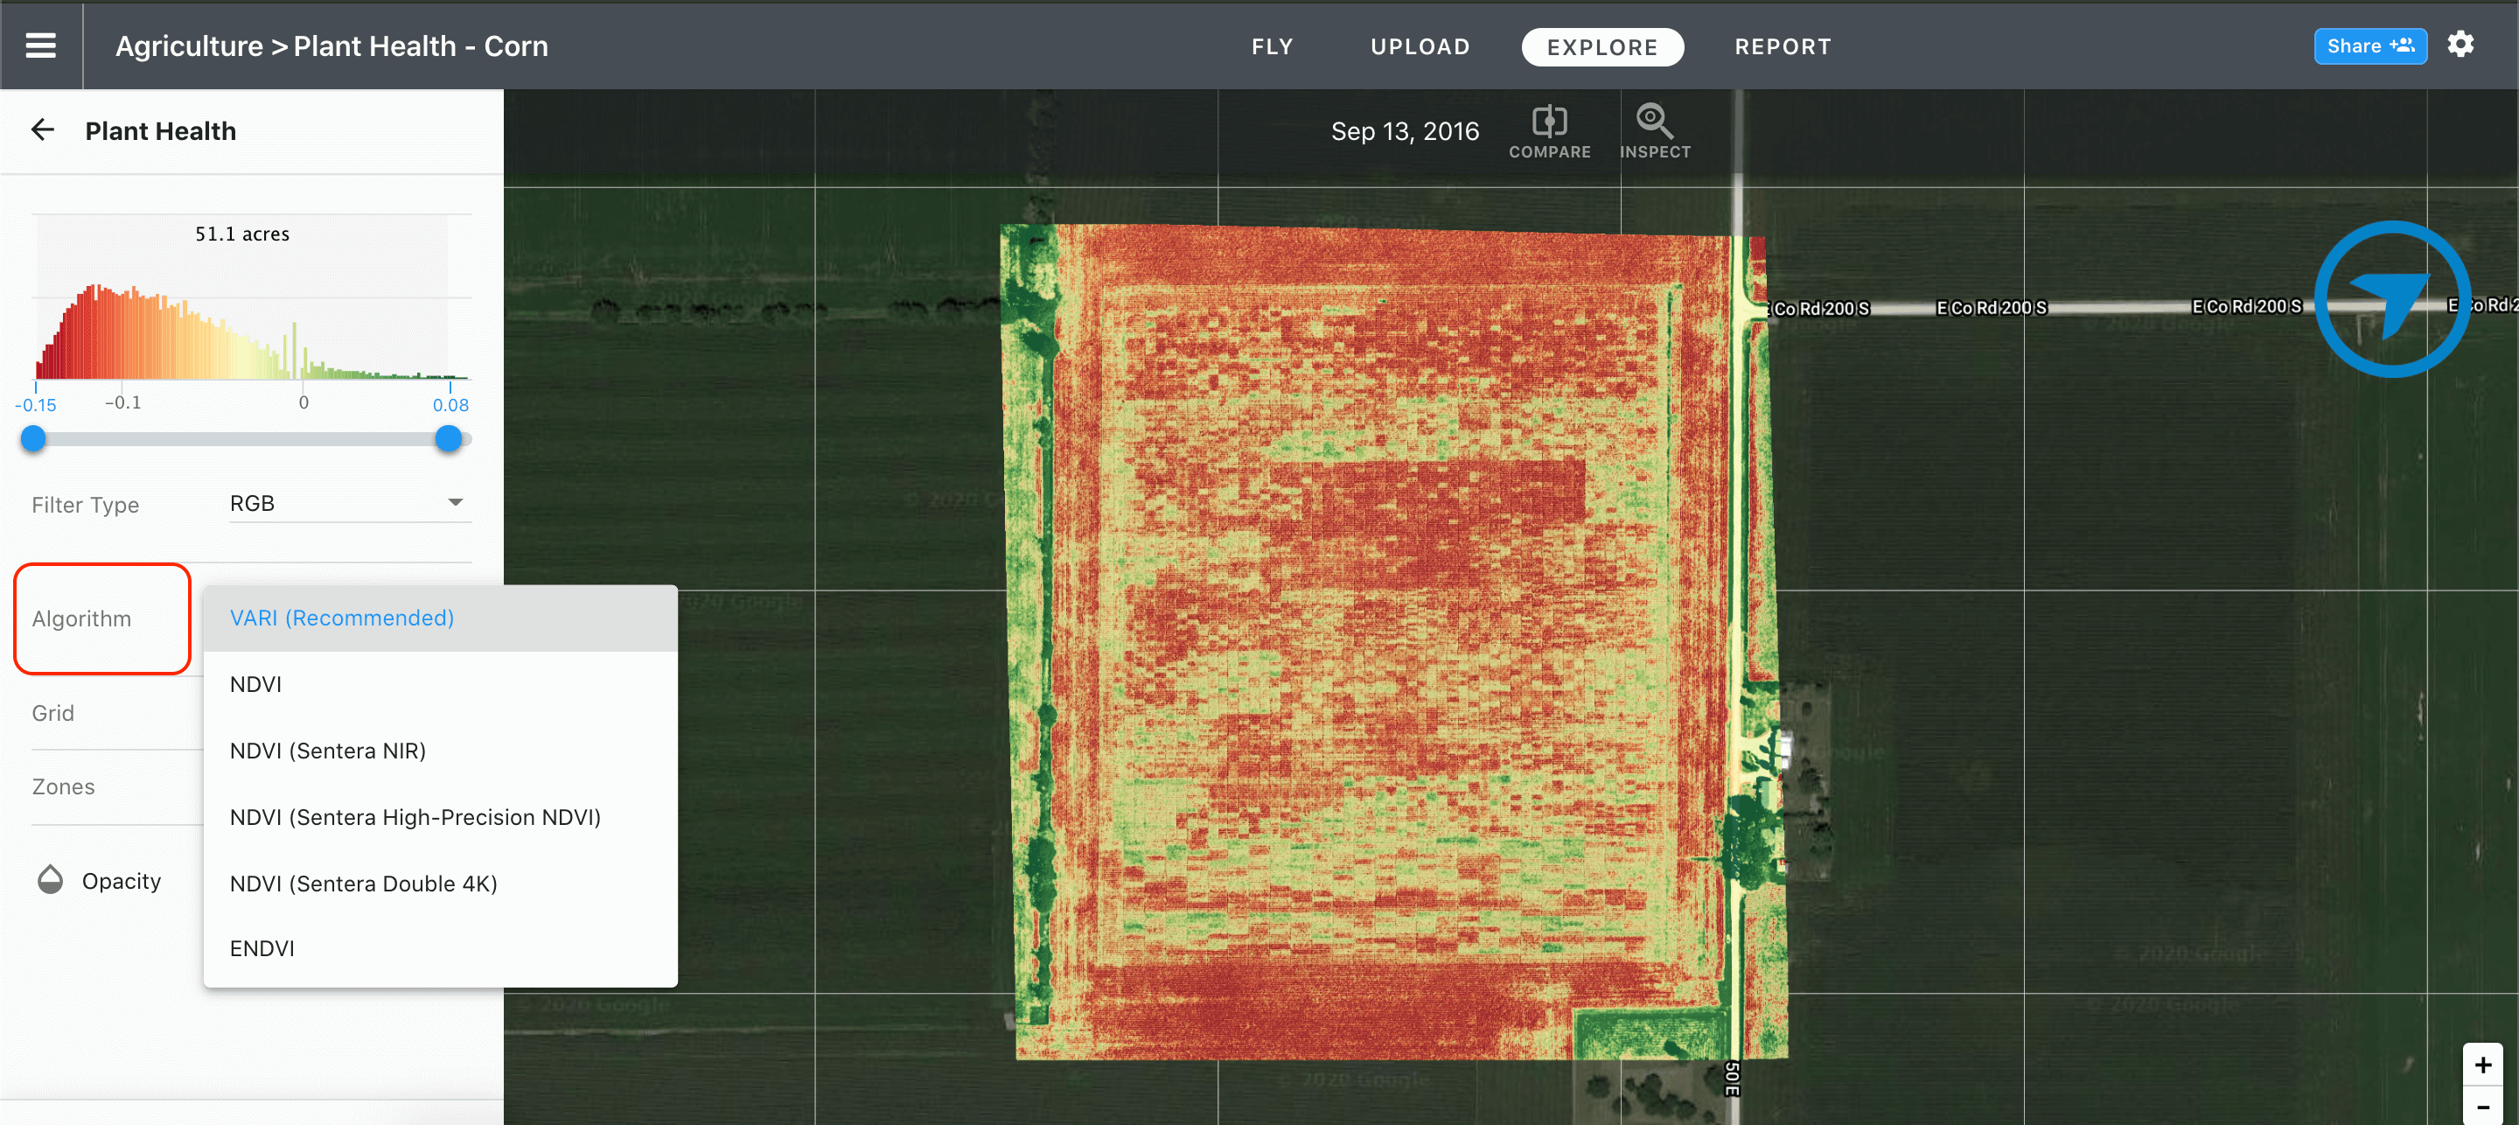Select NDVI (Sentera NIR) option
2519x1125 pixels.
440,751
